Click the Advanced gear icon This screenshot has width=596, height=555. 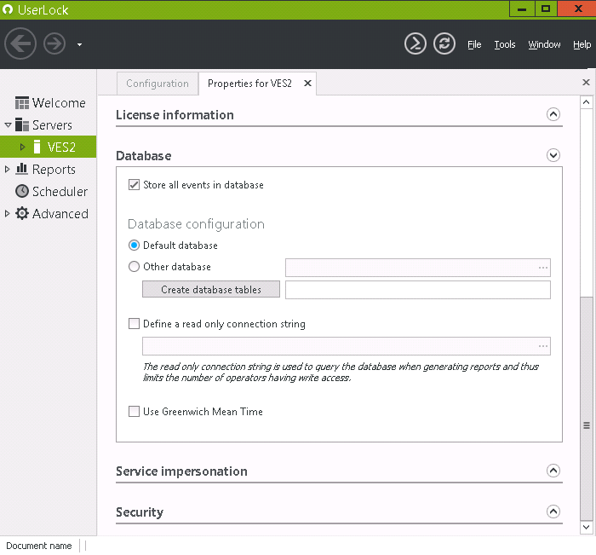22,213
